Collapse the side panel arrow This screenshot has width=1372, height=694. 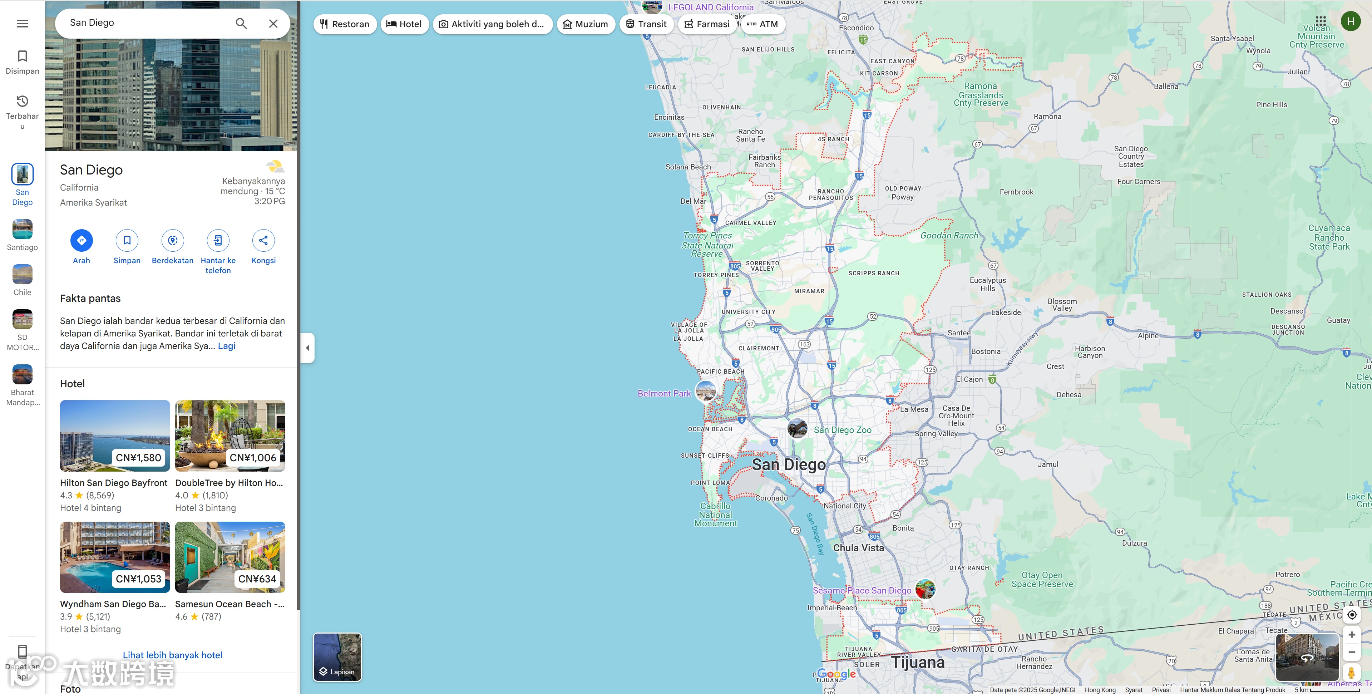[x=307, y=348]
